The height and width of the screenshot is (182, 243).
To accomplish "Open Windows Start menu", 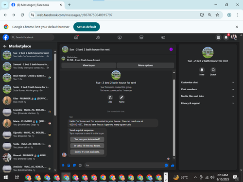I will (x=6, y=178).
